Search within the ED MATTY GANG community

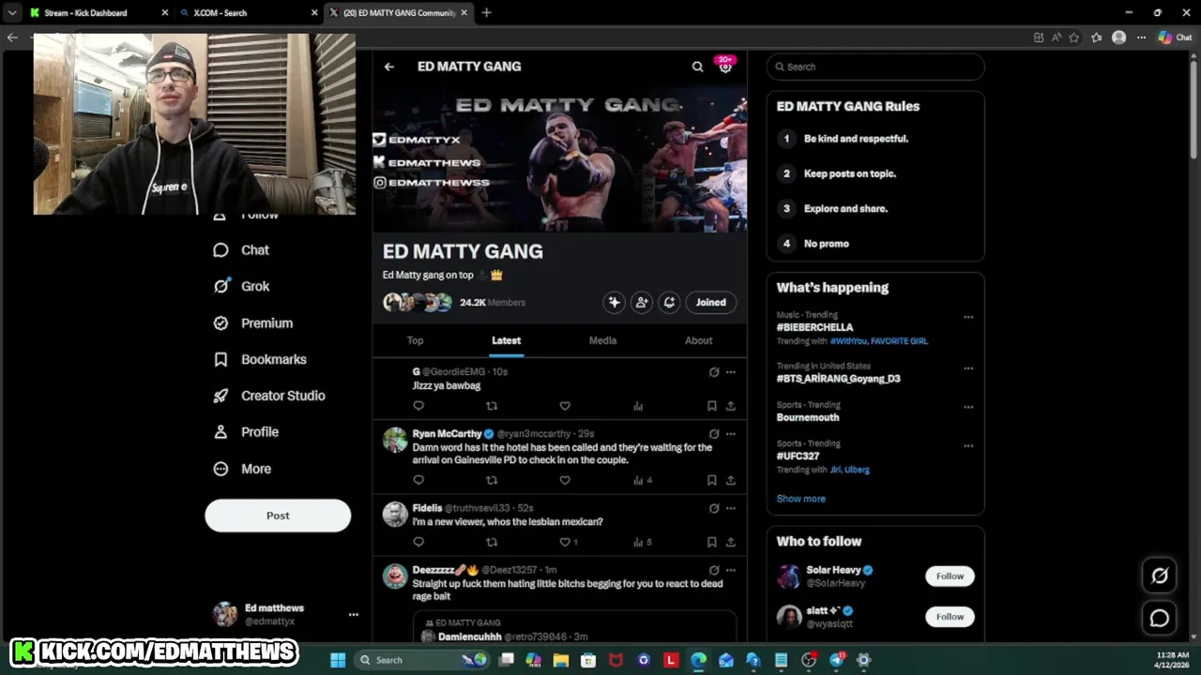coord(697,67)
